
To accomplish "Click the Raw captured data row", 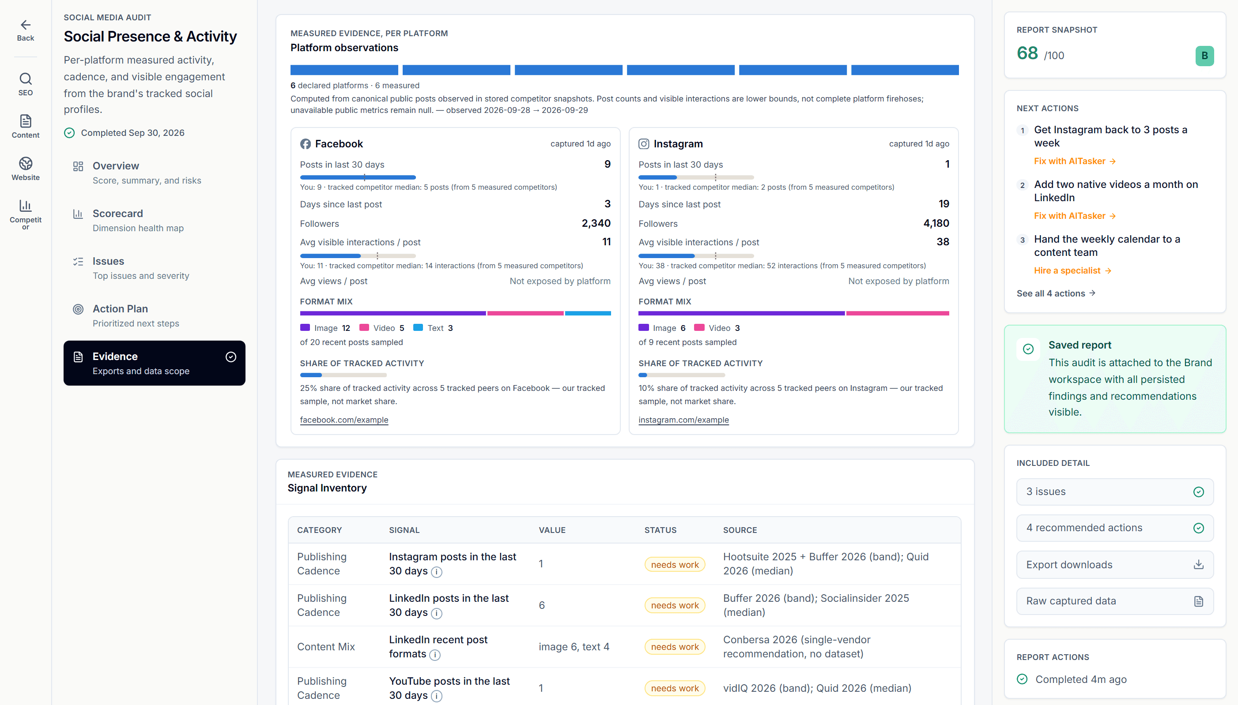I will (x=1115, y=601).
